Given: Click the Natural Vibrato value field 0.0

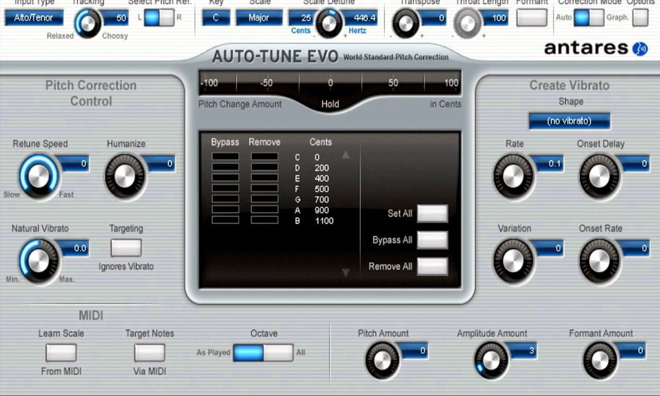Looking at the screenshot, I should [75, 248].
